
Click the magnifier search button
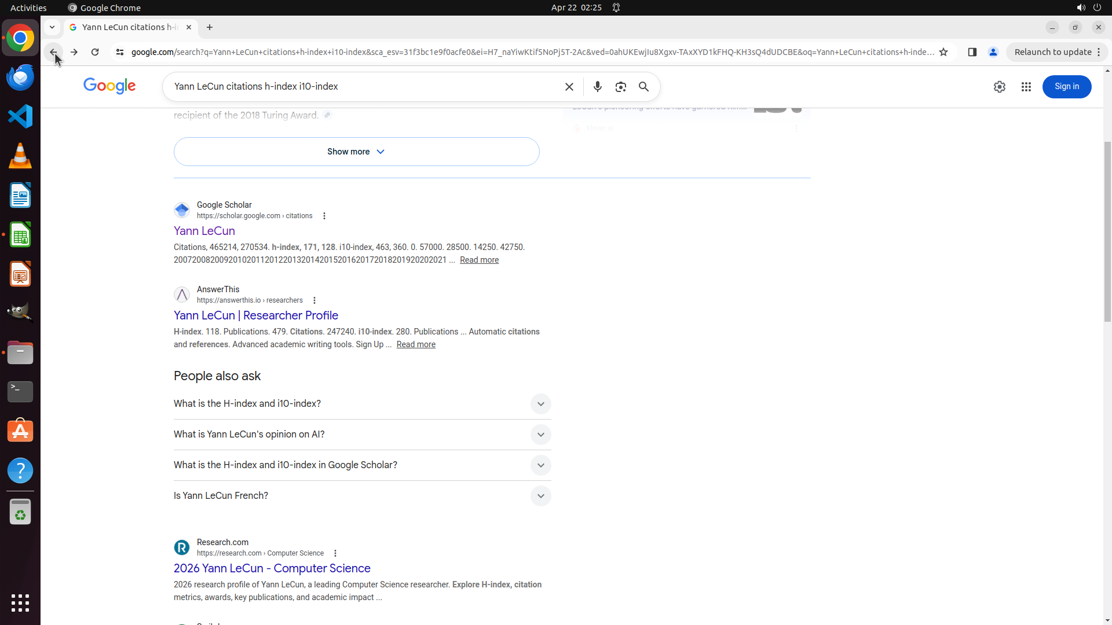point(643,87)
